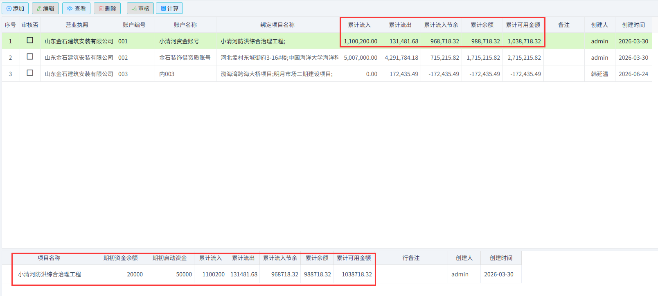
Task: Click the 计算 (Calculate) toolbar button
Action: click(169, 9)
